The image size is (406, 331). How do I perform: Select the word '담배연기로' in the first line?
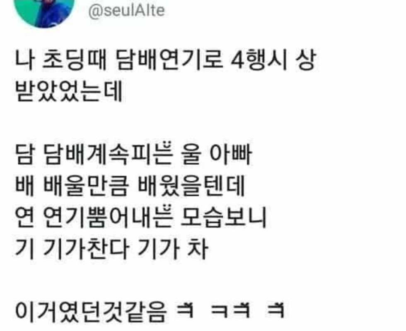(169, 61)
